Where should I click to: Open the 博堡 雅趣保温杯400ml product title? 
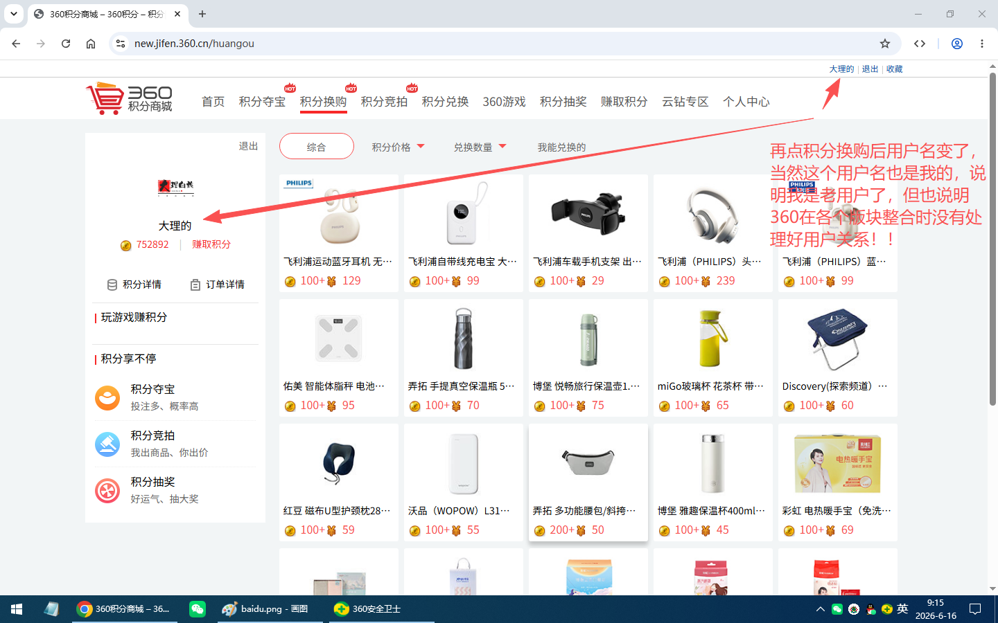point(711,511)
